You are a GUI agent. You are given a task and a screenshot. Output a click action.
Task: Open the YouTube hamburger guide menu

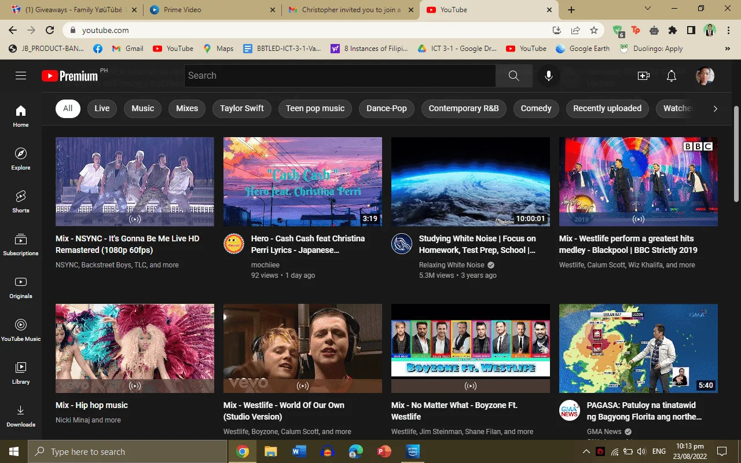click(21, 76)
